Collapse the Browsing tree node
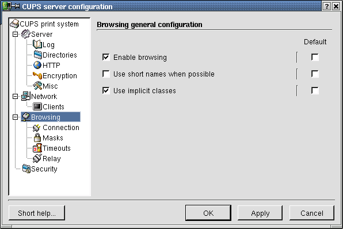The height and width of the screenshot is (229, 343). coord(15,117)
